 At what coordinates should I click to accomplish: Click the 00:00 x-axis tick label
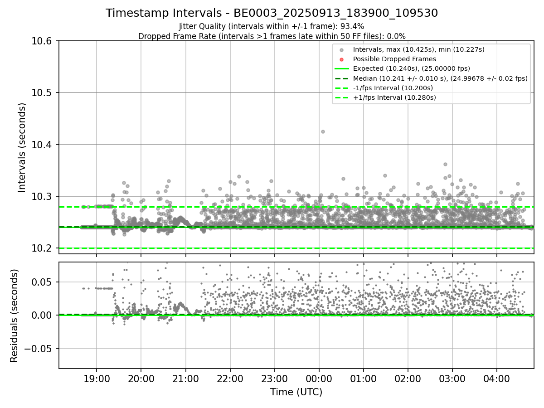(319, 379)
